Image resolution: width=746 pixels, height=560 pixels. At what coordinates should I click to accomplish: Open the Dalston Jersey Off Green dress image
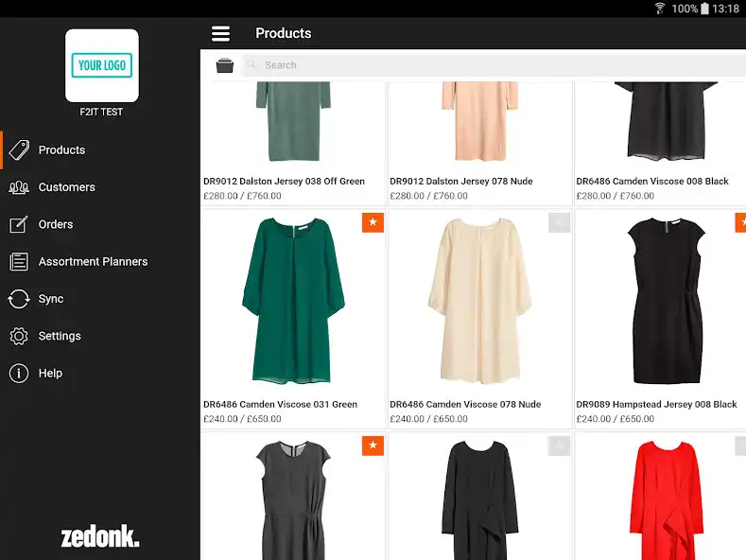click(293, 121)
